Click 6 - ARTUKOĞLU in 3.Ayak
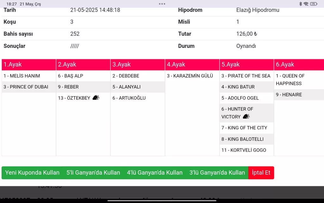The width and height of the screenshot is (324, 203). click(129, 98)
